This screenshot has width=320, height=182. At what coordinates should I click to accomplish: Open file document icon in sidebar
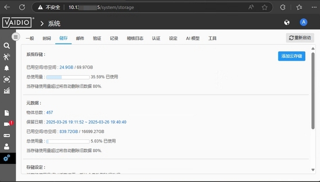point(7,113)
